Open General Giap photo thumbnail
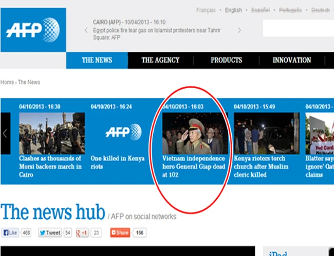334x256 pixels. point(195,134)
